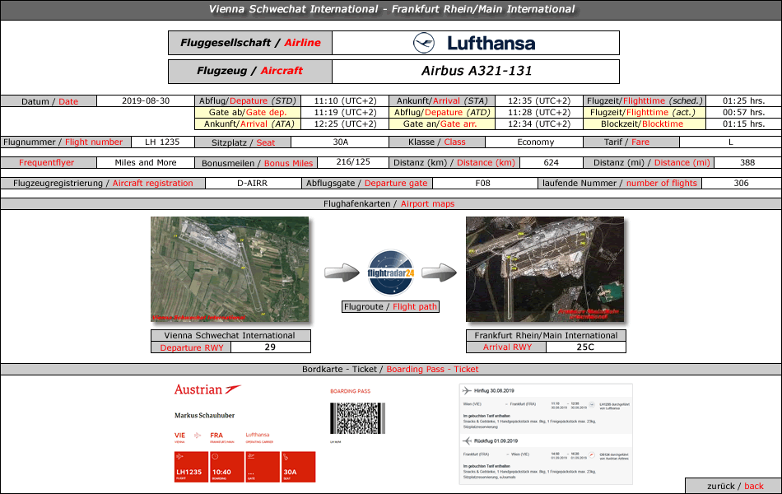Click the Lufthansa airline logo
782x494 pixels.
click(x=475, y=43)
